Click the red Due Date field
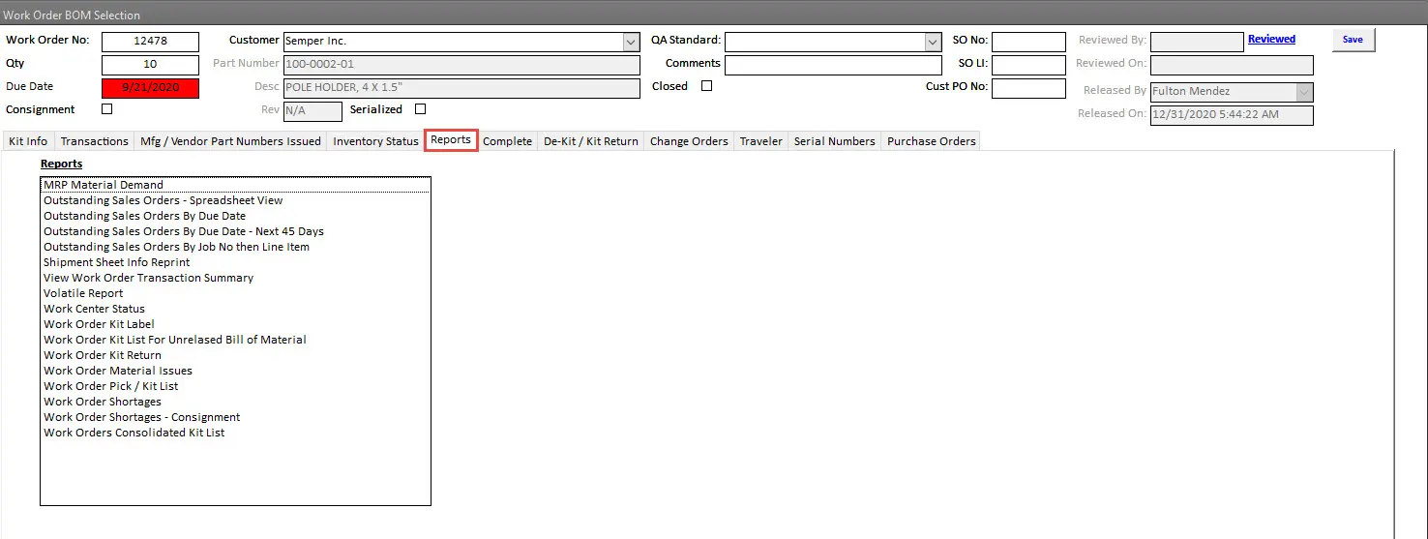 tap(150, 88)
